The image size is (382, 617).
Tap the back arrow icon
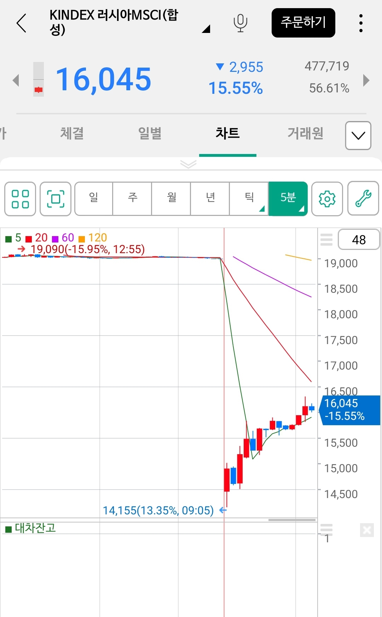click(22, 23)
